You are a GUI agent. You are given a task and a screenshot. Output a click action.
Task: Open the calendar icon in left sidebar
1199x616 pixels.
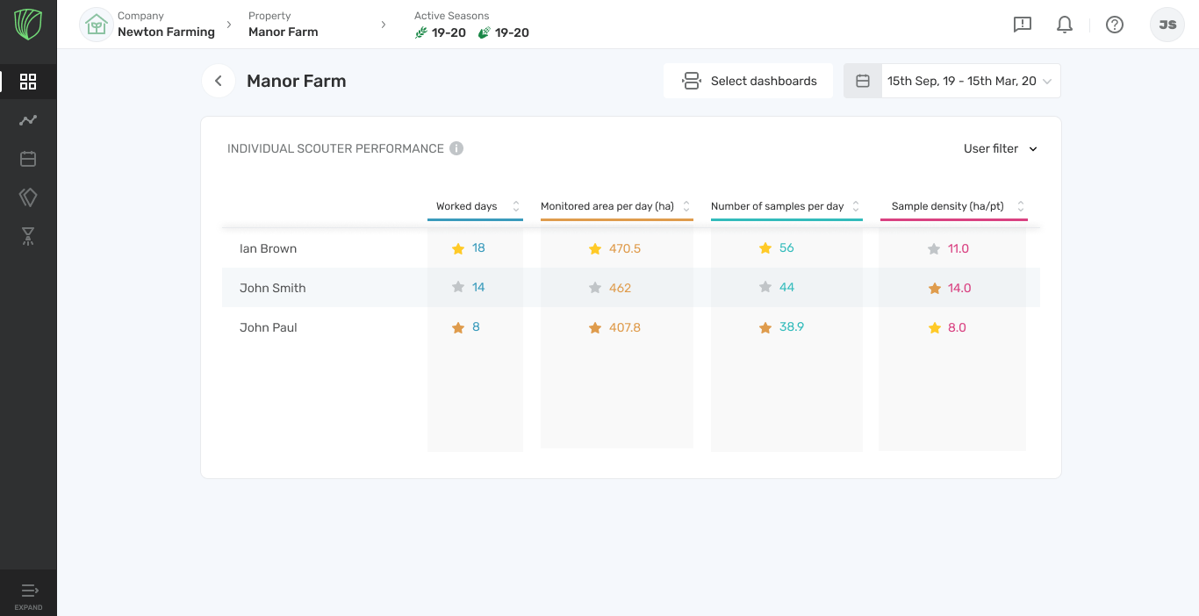[x=28, y=159]
